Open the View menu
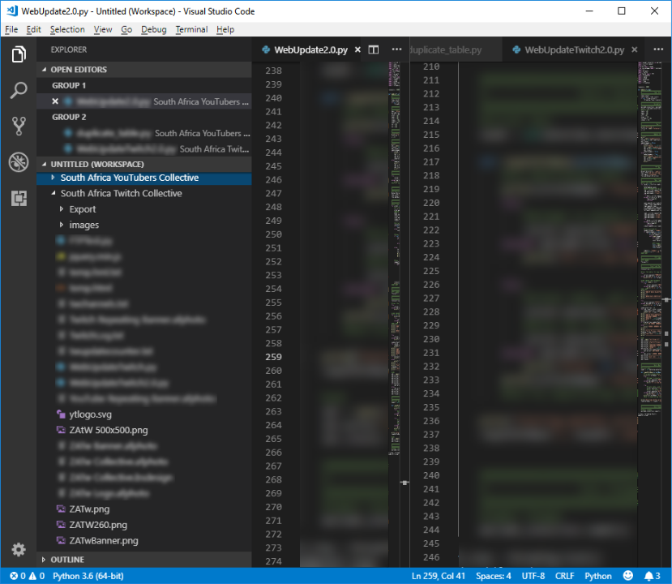 (x=103, y=29)
